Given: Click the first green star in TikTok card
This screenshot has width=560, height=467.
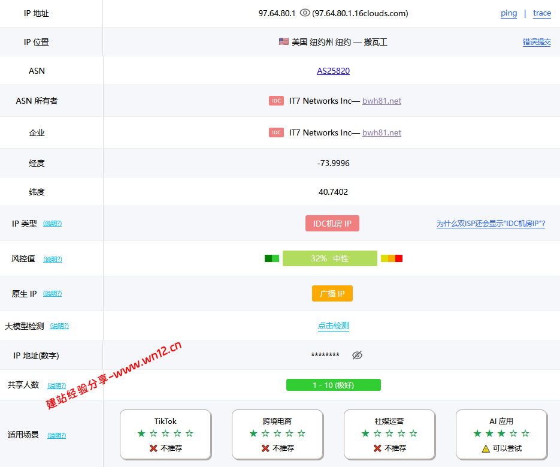Looking at the screenshot, I should 141,433.
